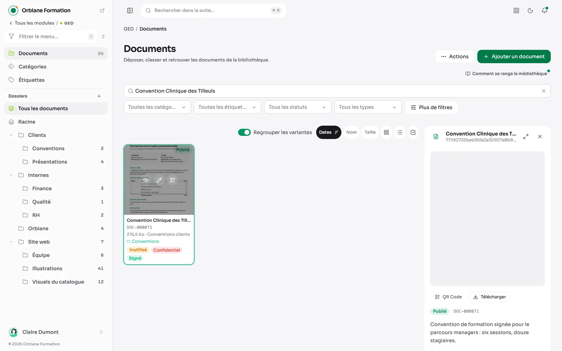This screenshot has width=562, height=351.
Task: Select Documents menu item
Action: (x=56, y=53)
